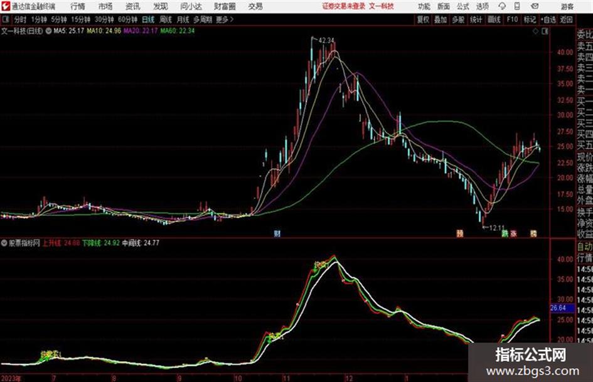The height and width of the screenshot is (382, 593).
Task: Click the 返回 back button
Action: [566, 19]
